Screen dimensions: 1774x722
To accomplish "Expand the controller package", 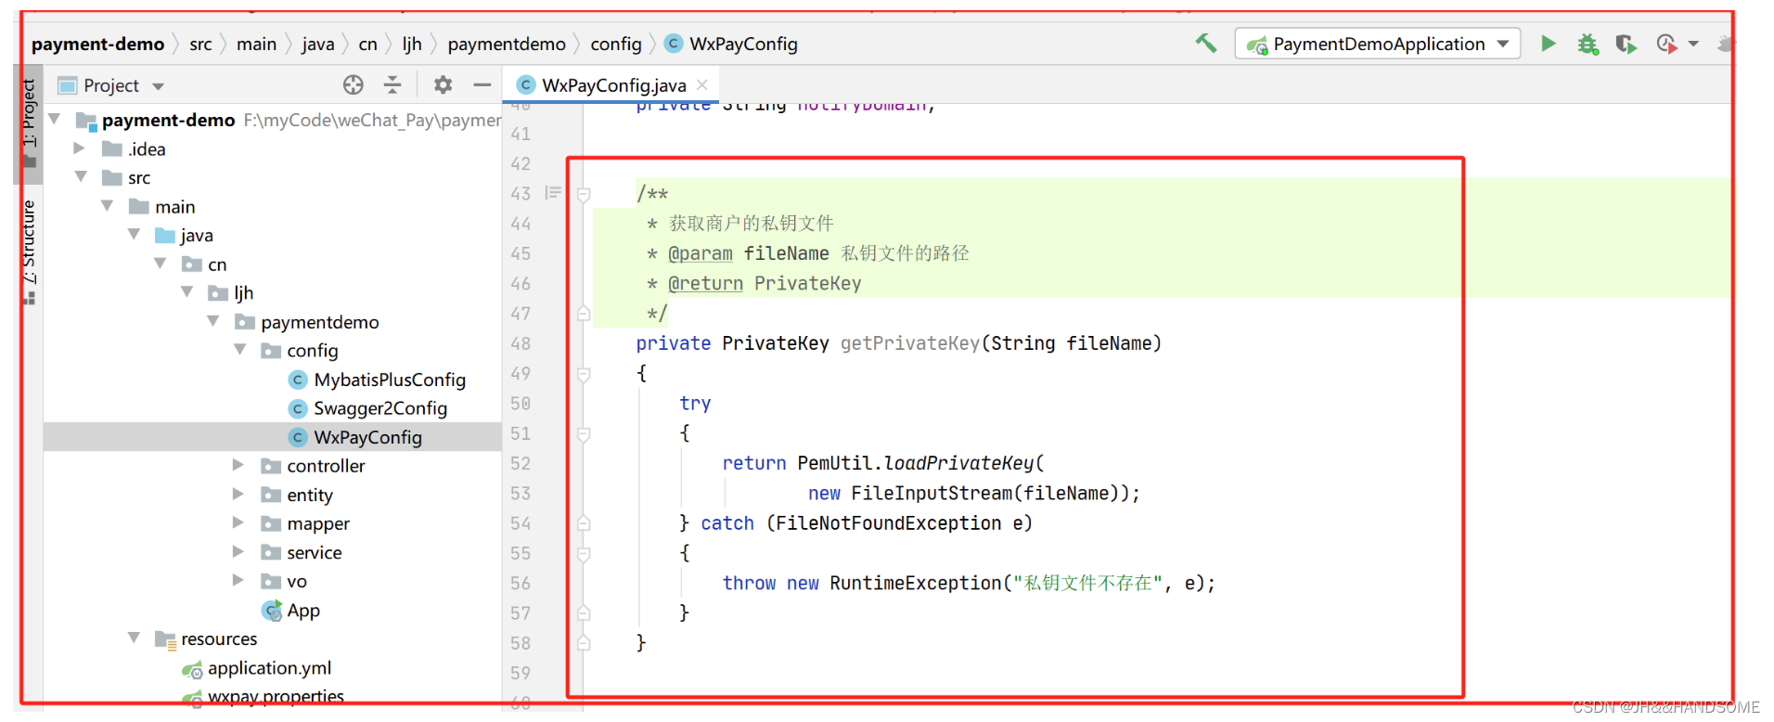I will tap(238, 465).
